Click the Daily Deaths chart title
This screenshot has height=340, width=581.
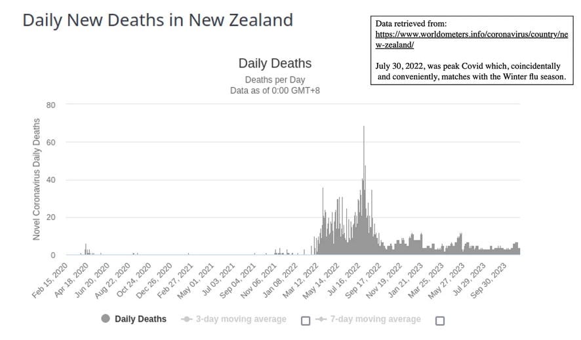pyautogui.click(x=275, y=64)
